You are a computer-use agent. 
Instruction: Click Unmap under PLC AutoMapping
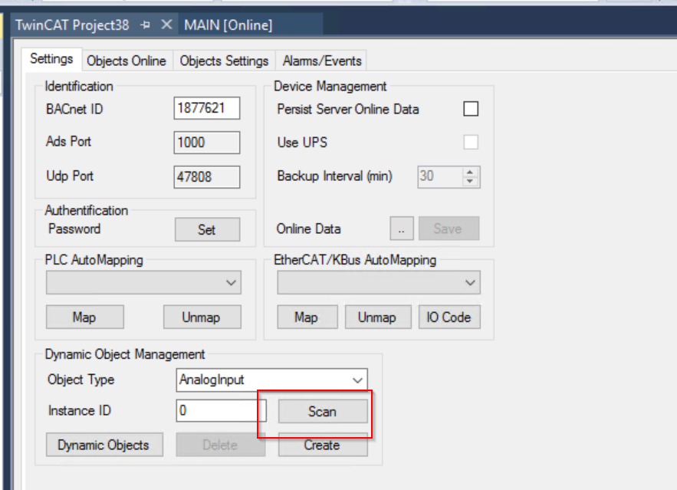click(202, 317)
